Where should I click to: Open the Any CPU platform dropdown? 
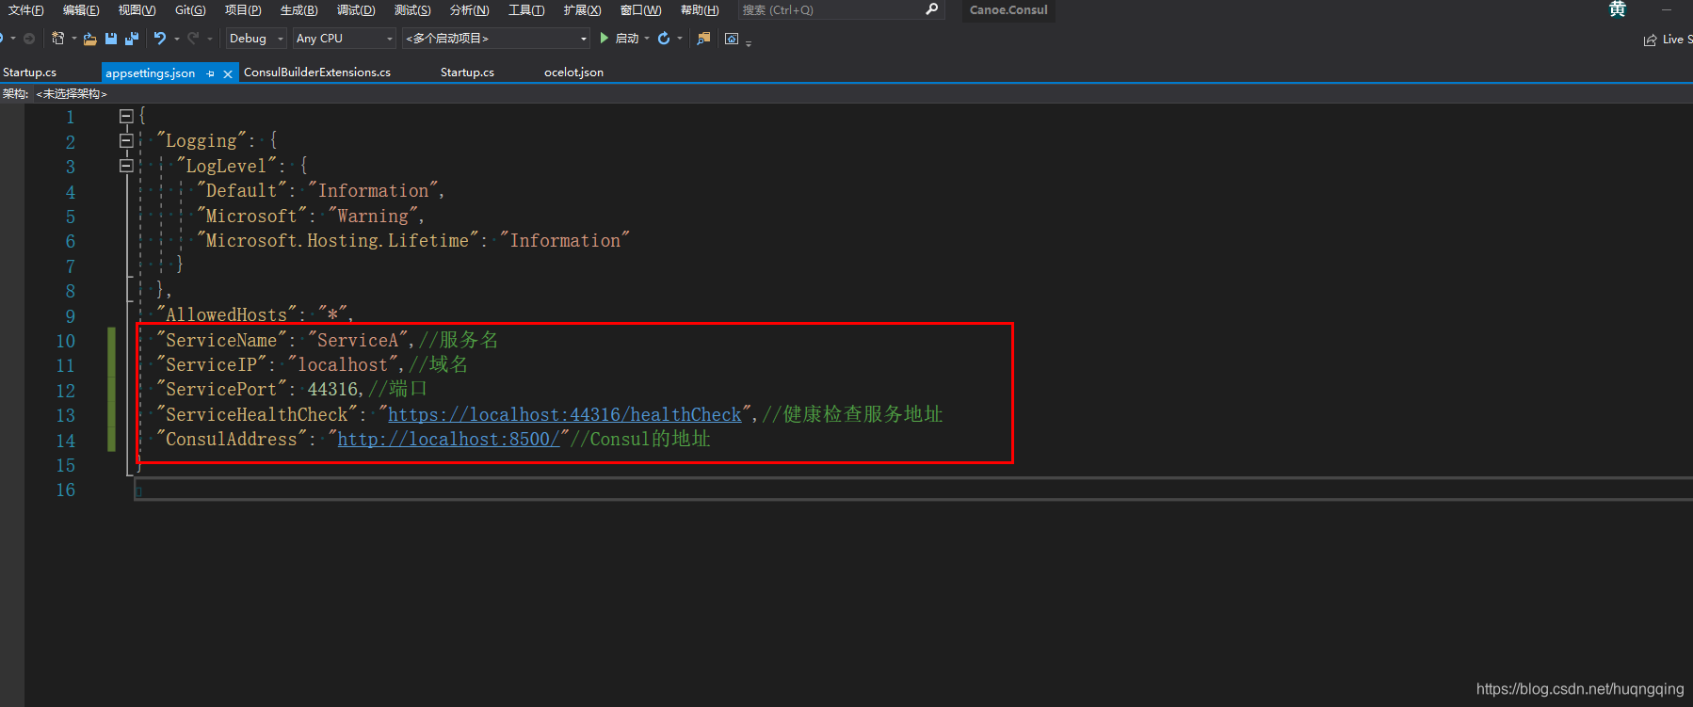[345, 39]
